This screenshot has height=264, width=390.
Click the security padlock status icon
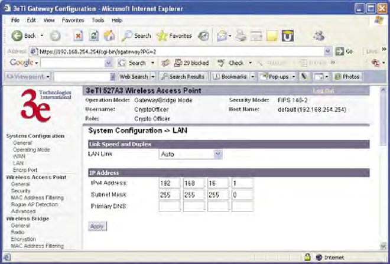pos(308,257)
